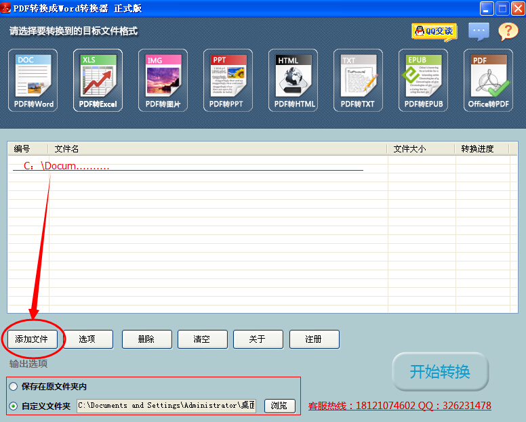Click the 文件大小 column header
This screenshot has height=422, width=526.
(x=421, y=149)
